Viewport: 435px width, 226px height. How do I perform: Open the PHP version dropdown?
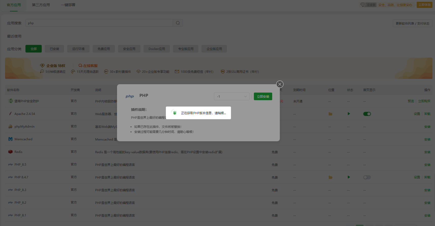coord(232,96)
